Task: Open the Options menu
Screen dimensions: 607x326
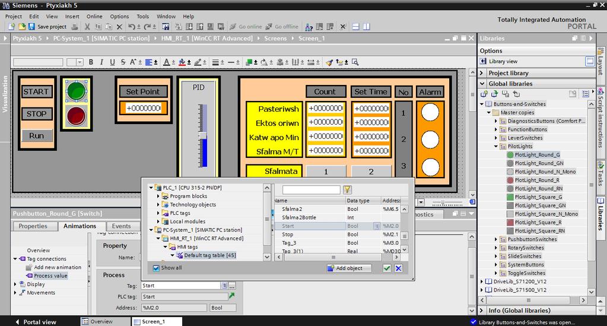Action: coord(119,16)
